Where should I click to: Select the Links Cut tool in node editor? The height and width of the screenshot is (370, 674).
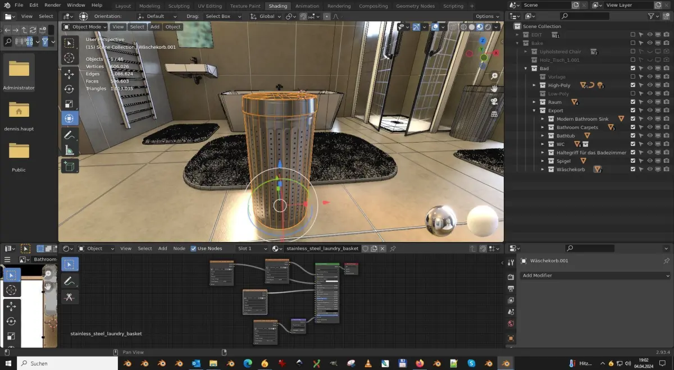(70, 297)
